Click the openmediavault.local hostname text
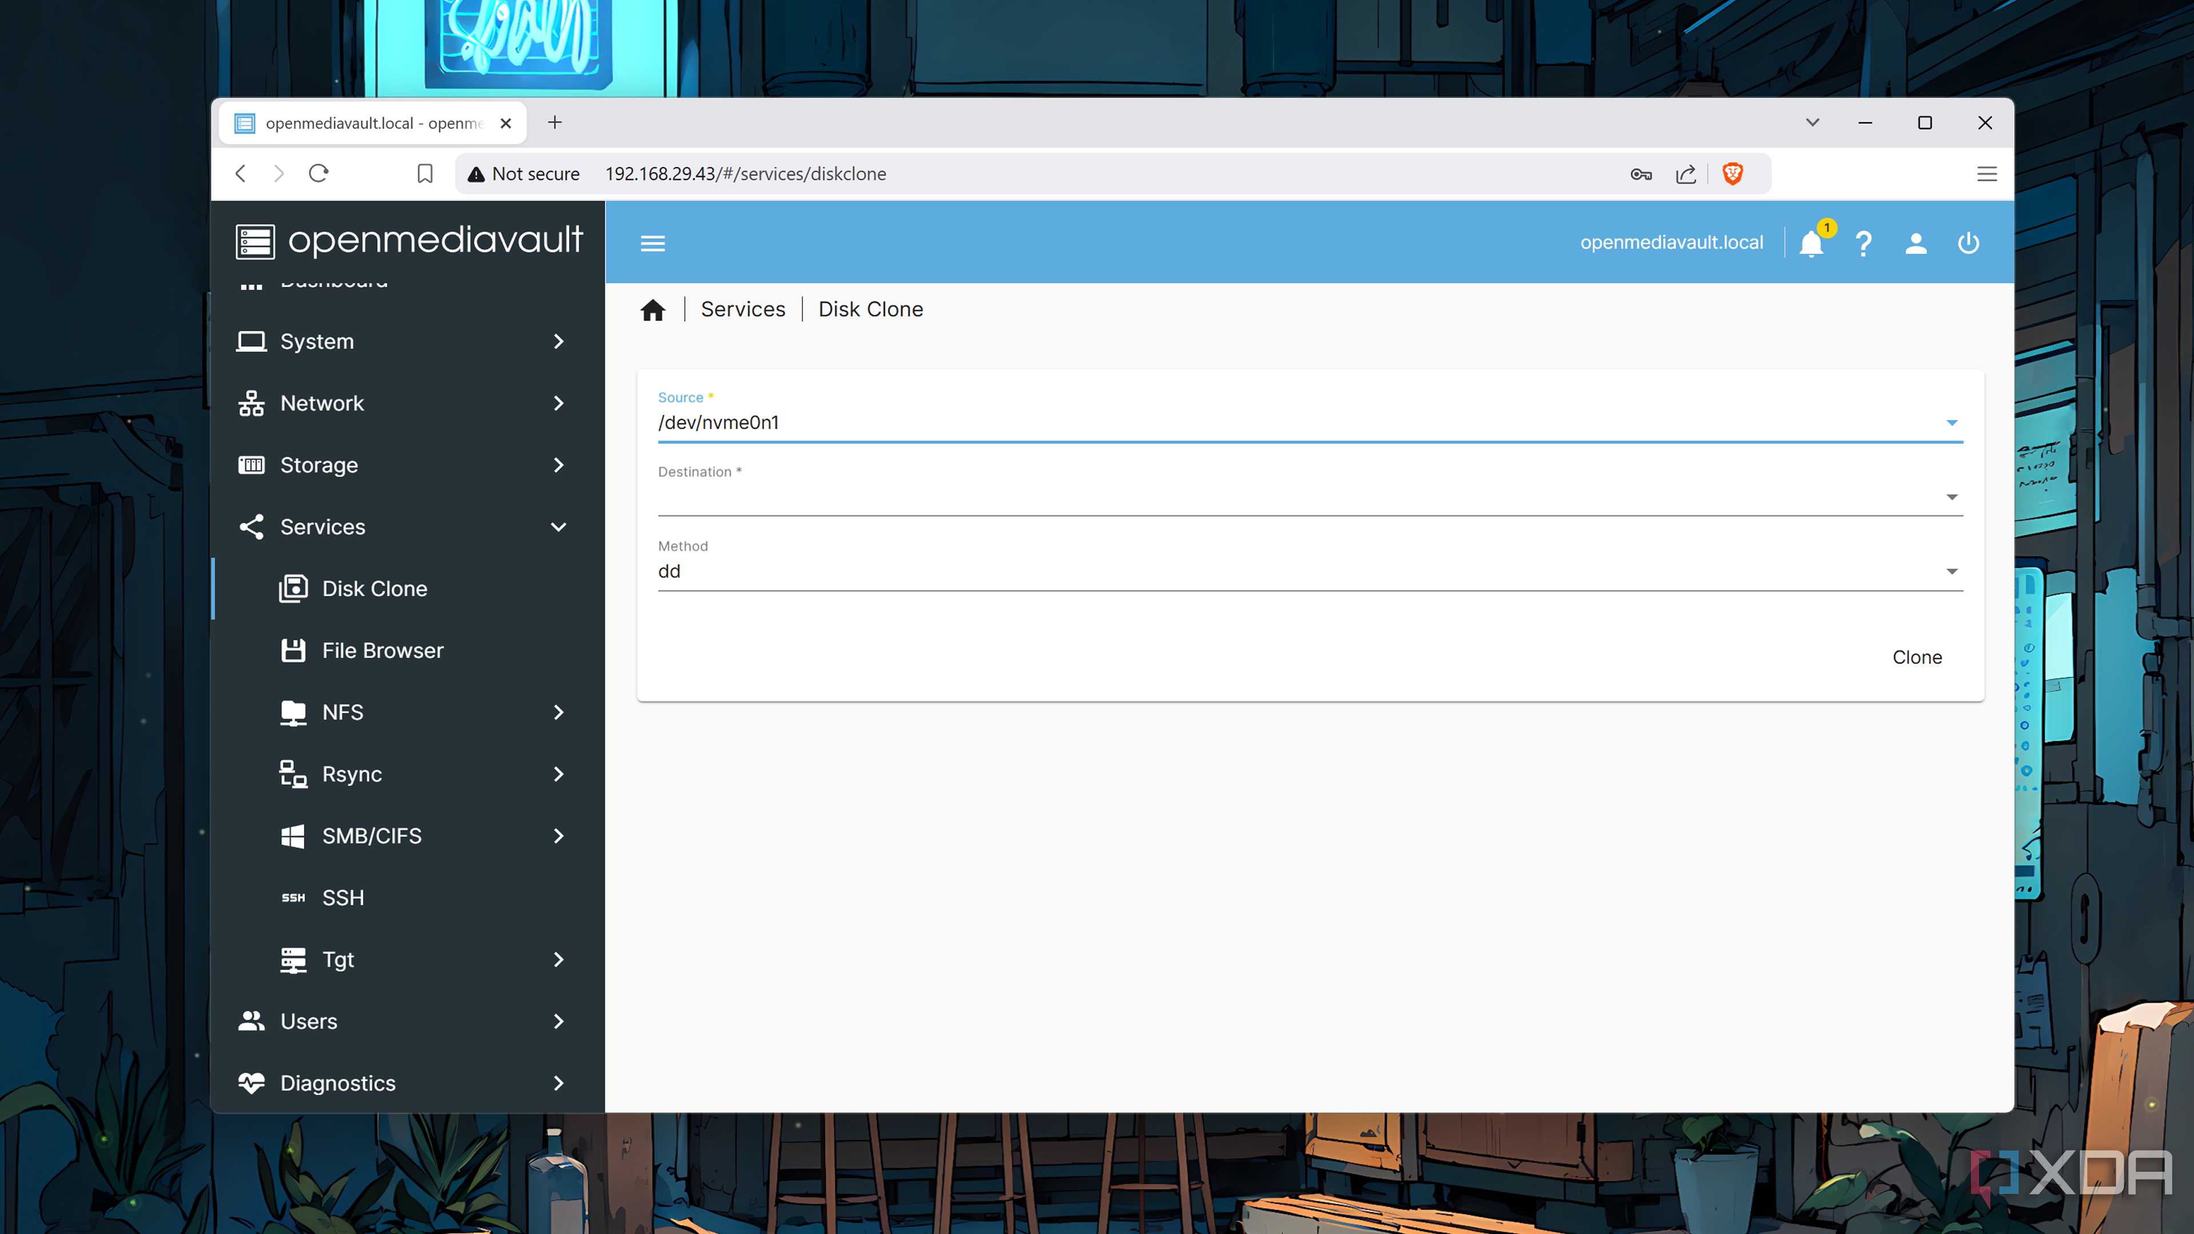The width and height of the screenshot is (2194, 1234). click(1671, 243)
